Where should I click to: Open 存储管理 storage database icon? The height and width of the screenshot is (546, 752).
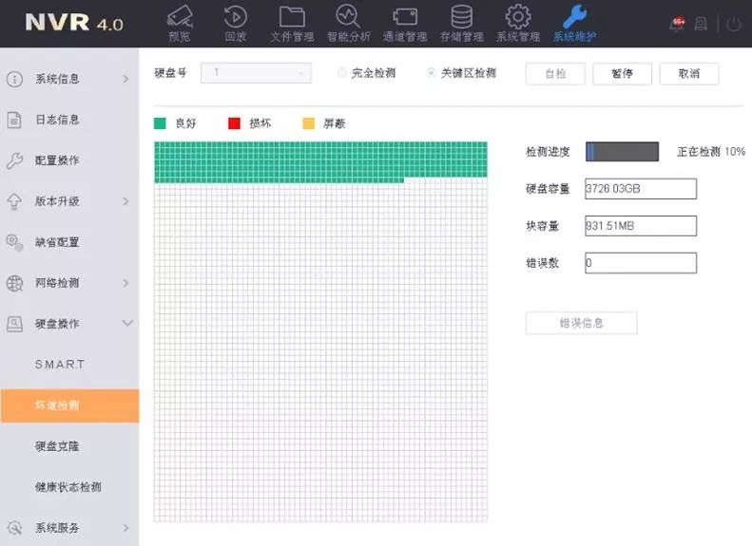[461, 17]
